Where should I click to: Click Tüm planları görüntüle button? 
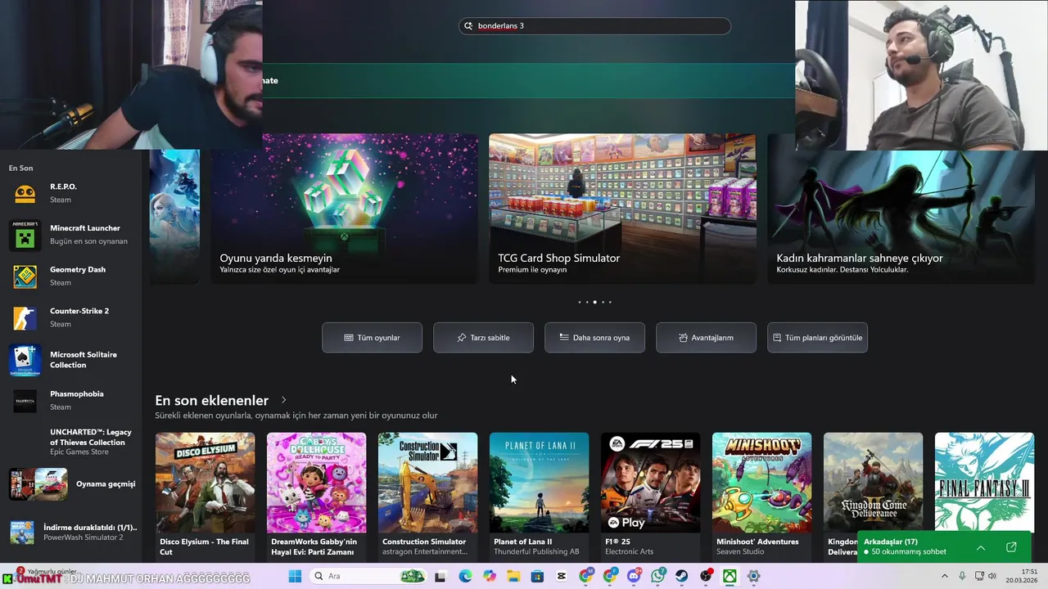(x=817, y=337)
